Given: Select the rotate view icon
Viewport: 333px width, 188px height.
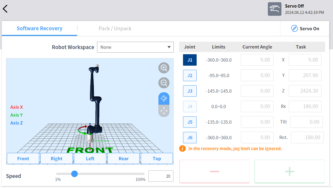Looking at the screenshot, I should (164, 98).
